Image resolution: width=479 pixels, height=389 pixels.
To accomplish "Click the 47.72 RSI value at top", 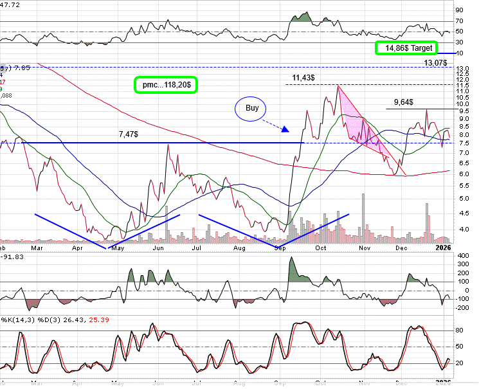I will pos(10,5).
